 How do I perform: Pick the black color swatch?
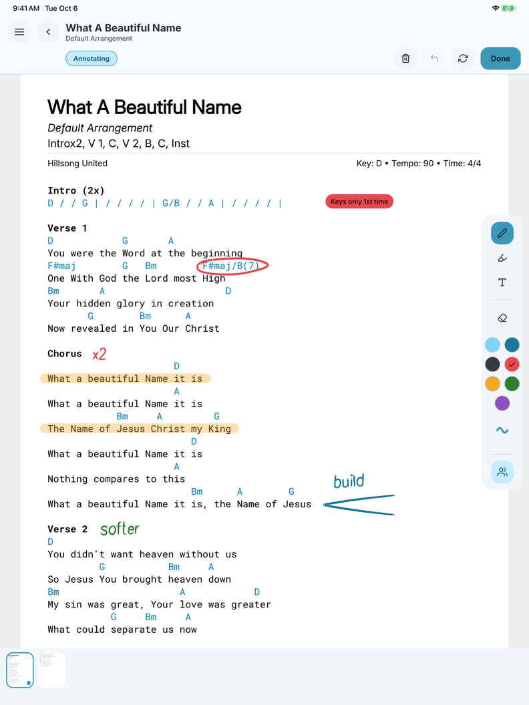coord(492,365)
